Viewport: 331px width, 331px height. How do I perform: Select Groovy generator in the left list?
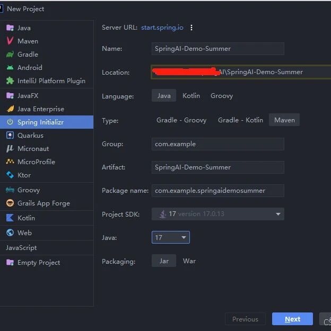point(47,190)
